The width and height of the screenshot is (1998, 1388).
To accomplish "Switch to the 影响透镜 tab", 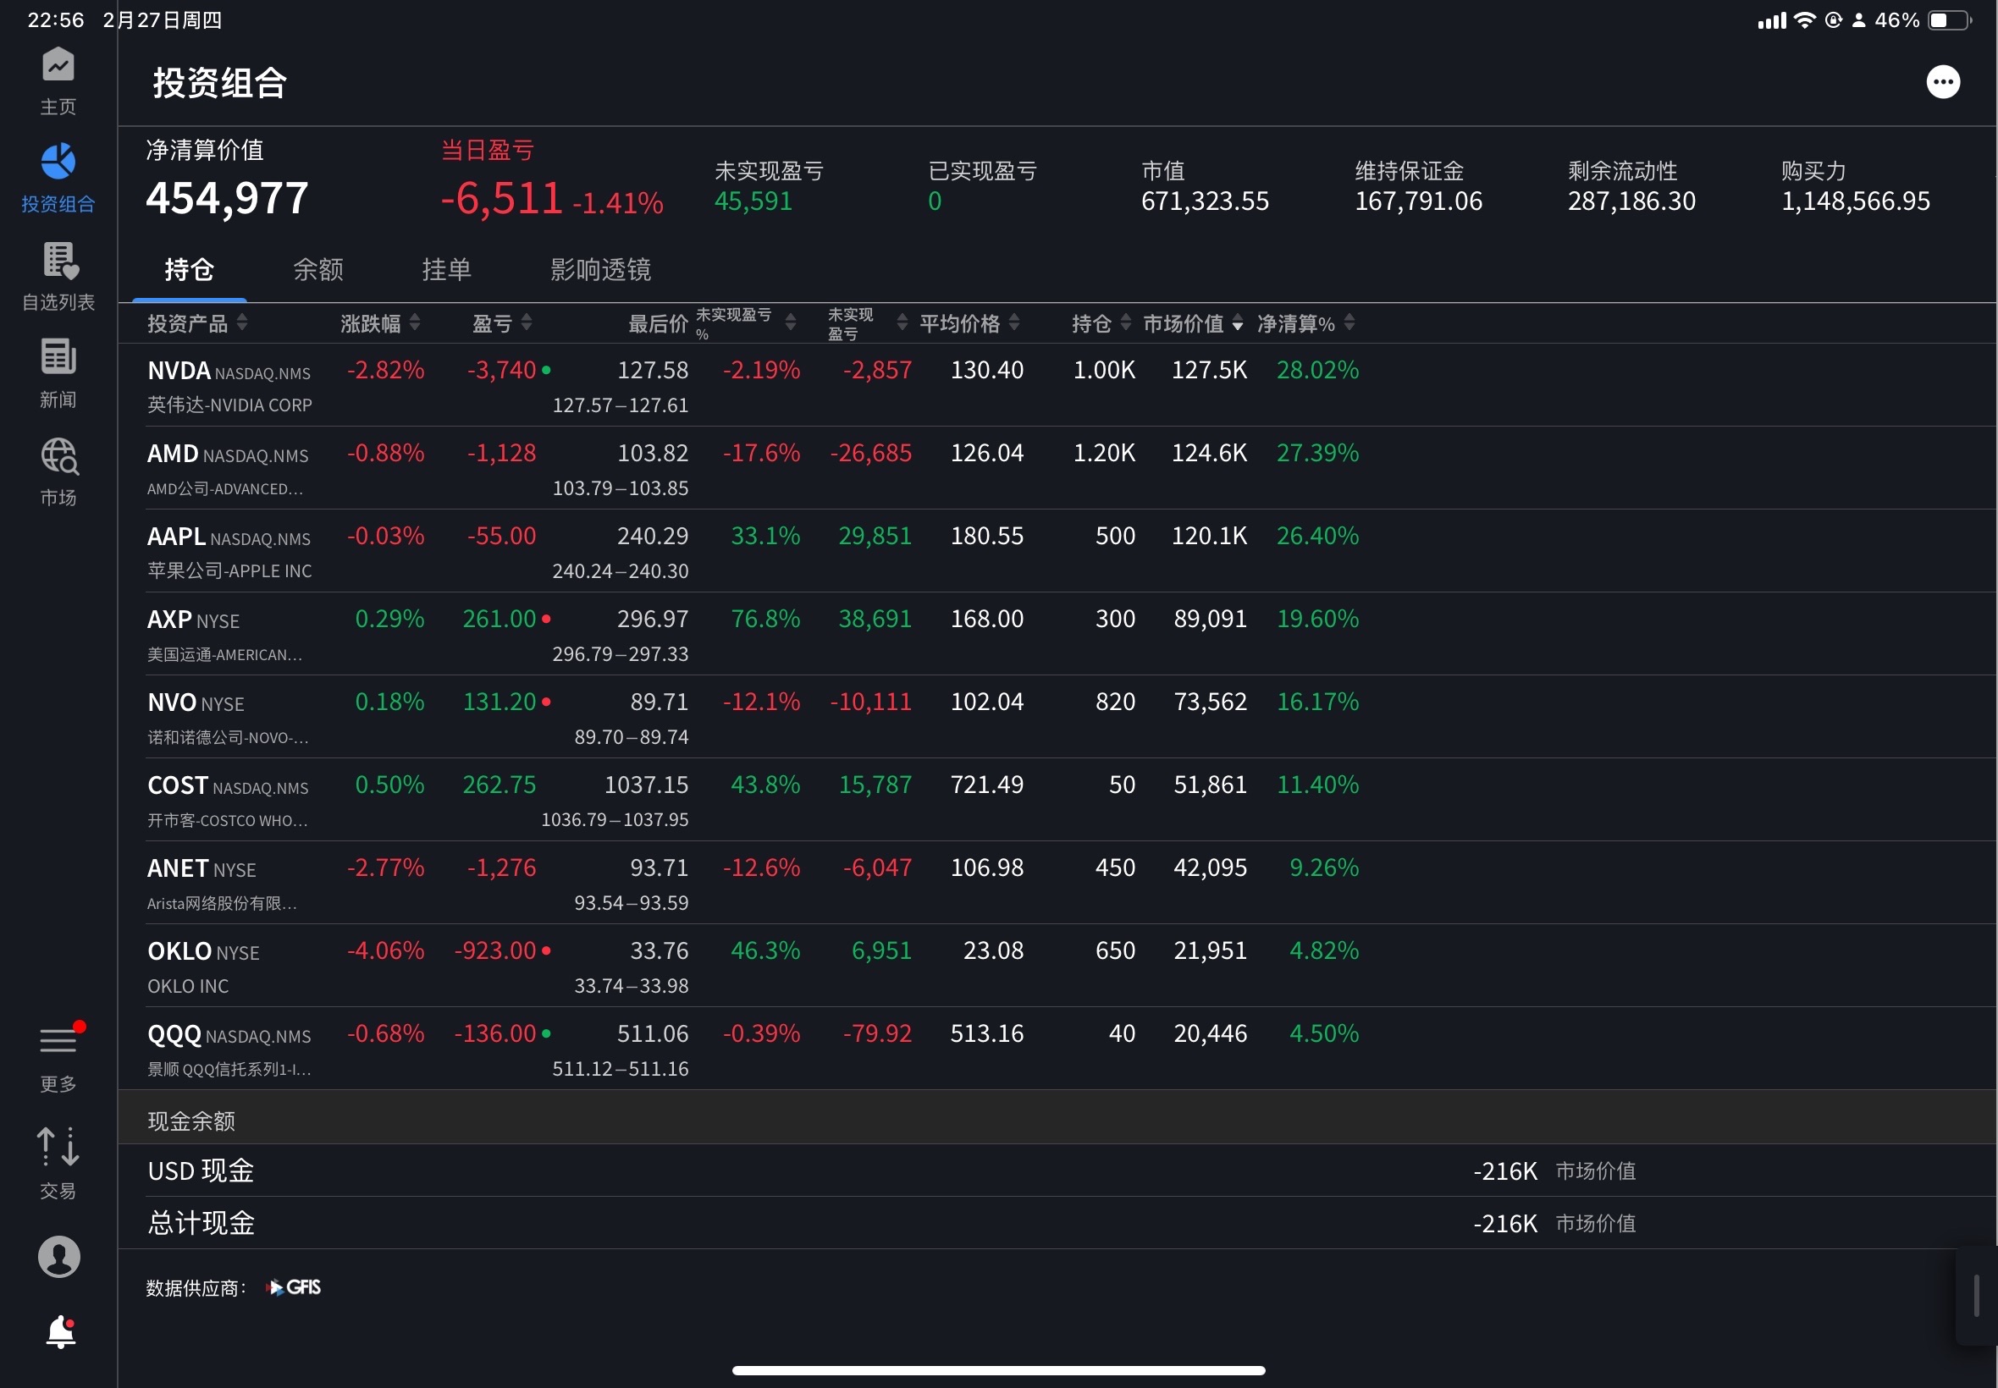I will coord(600,270).
